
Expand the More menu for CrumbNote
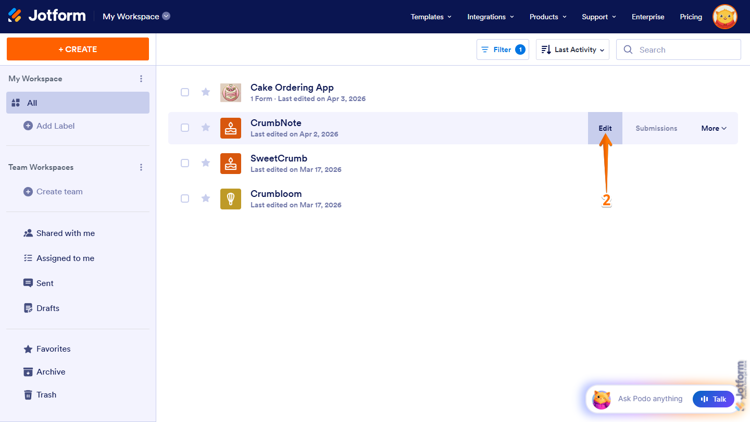[714, 128]
